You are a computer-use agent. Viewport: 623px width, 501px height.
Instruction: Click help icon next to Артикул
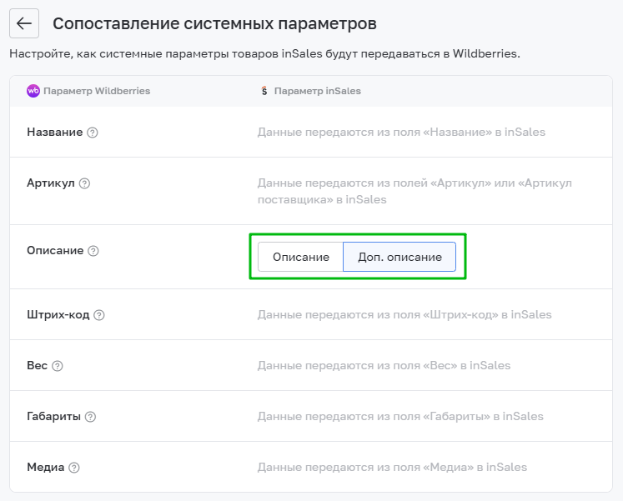[84, 183]
